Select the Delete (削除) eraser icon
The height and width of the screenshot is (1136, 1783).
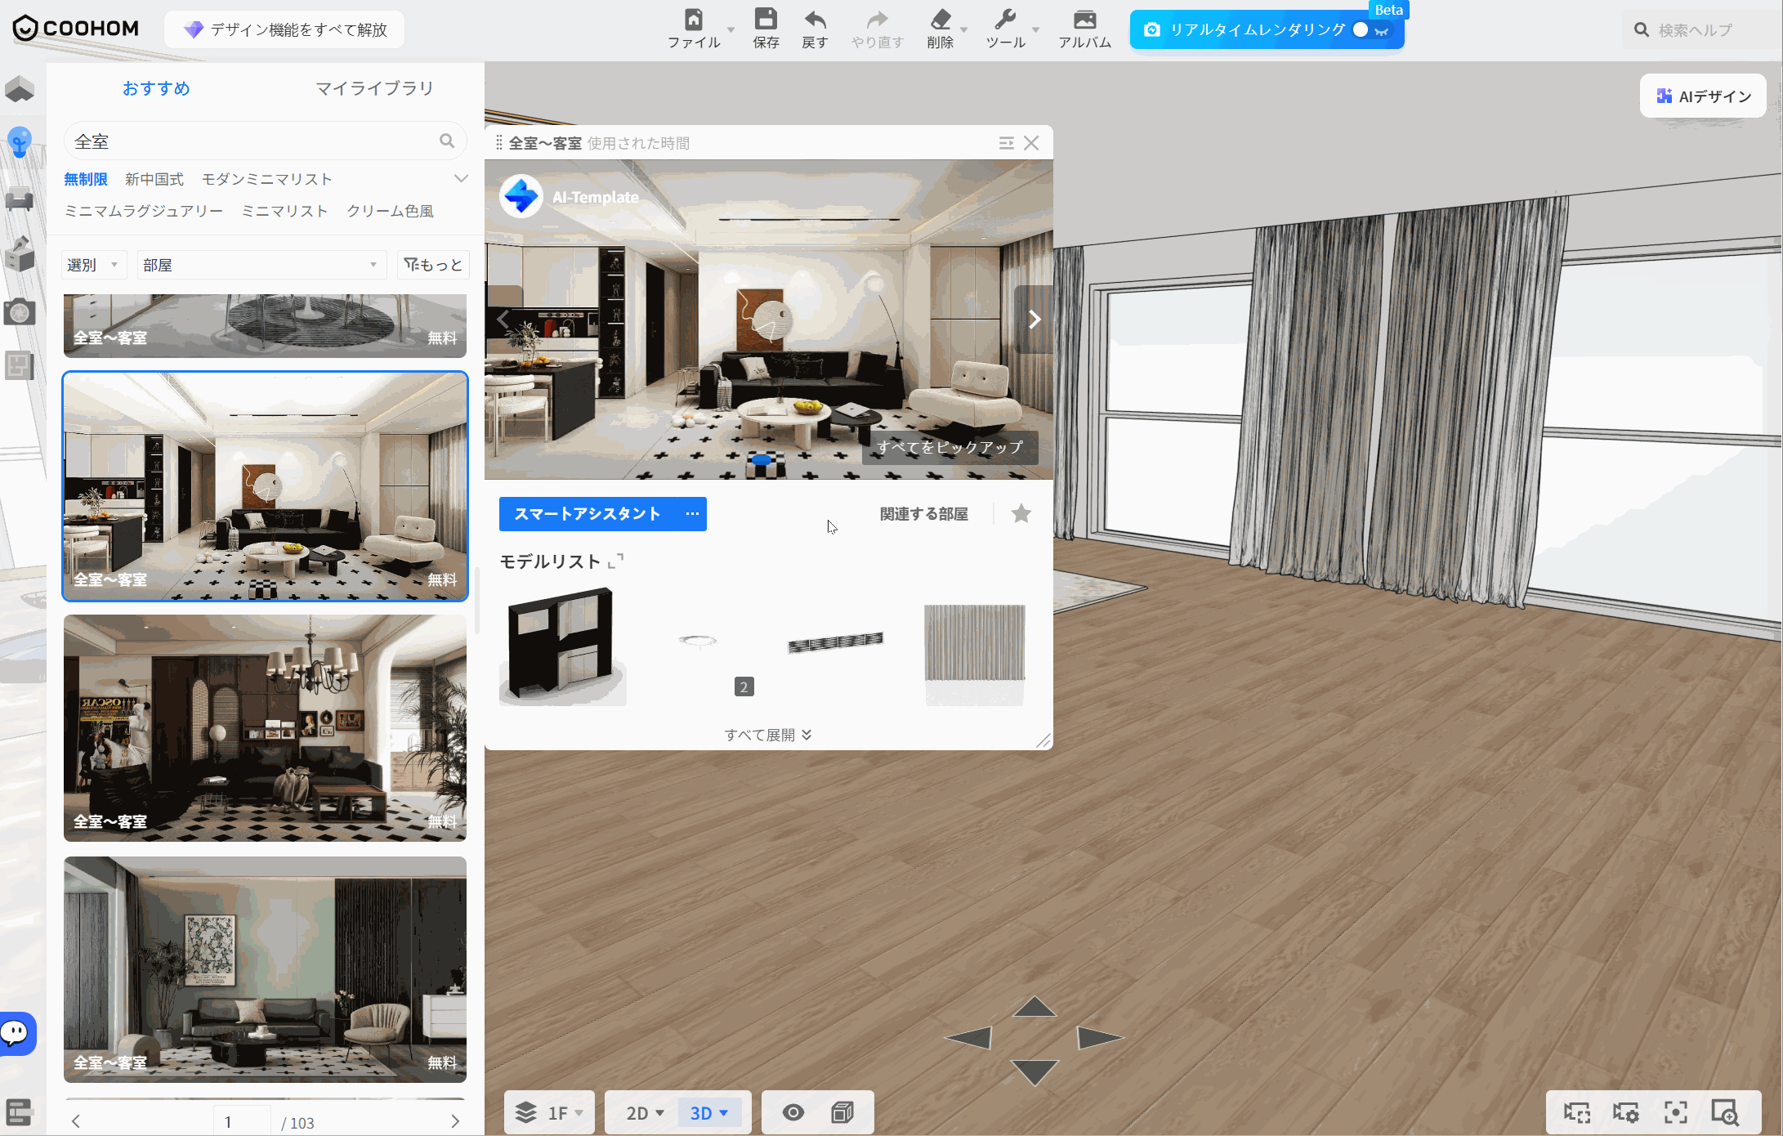click(x=941, y=19)
